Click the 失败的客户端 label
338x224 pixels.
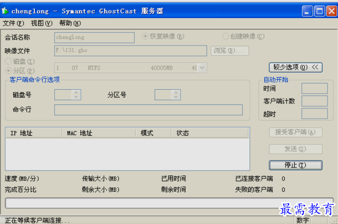click(254, 190)
